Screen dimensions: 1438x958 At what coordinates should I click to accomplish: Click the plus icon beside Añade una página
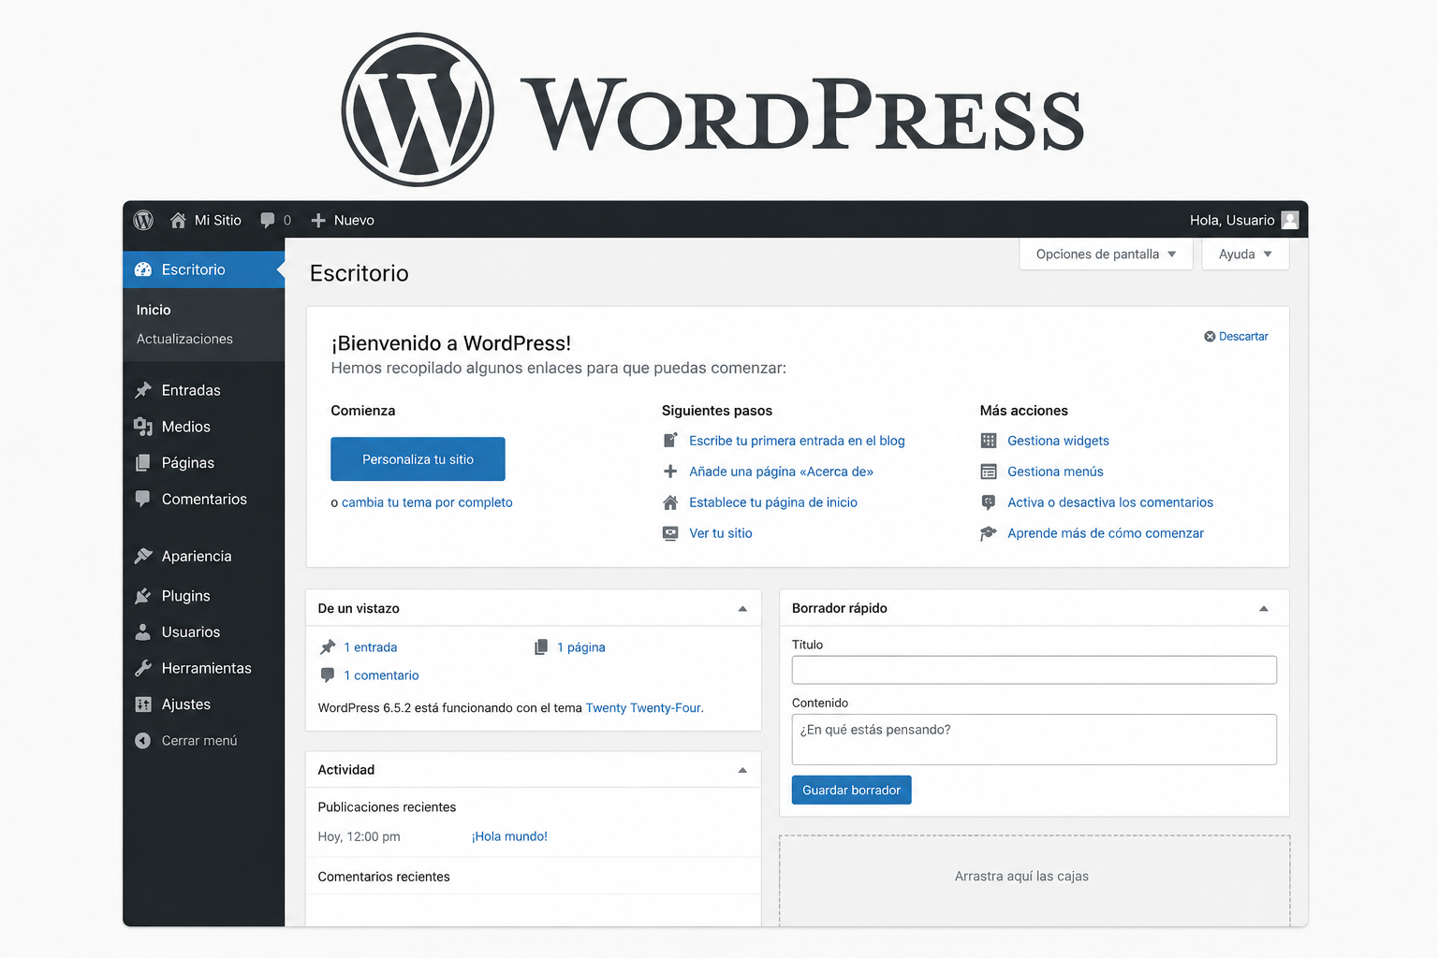670,472
